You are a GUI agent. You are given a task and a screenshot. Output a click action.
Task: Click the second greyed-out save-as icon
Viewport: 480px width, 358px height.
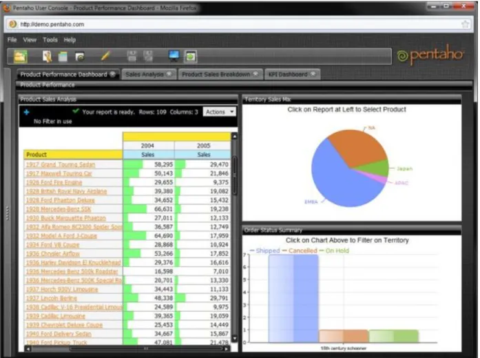(148, 57)
